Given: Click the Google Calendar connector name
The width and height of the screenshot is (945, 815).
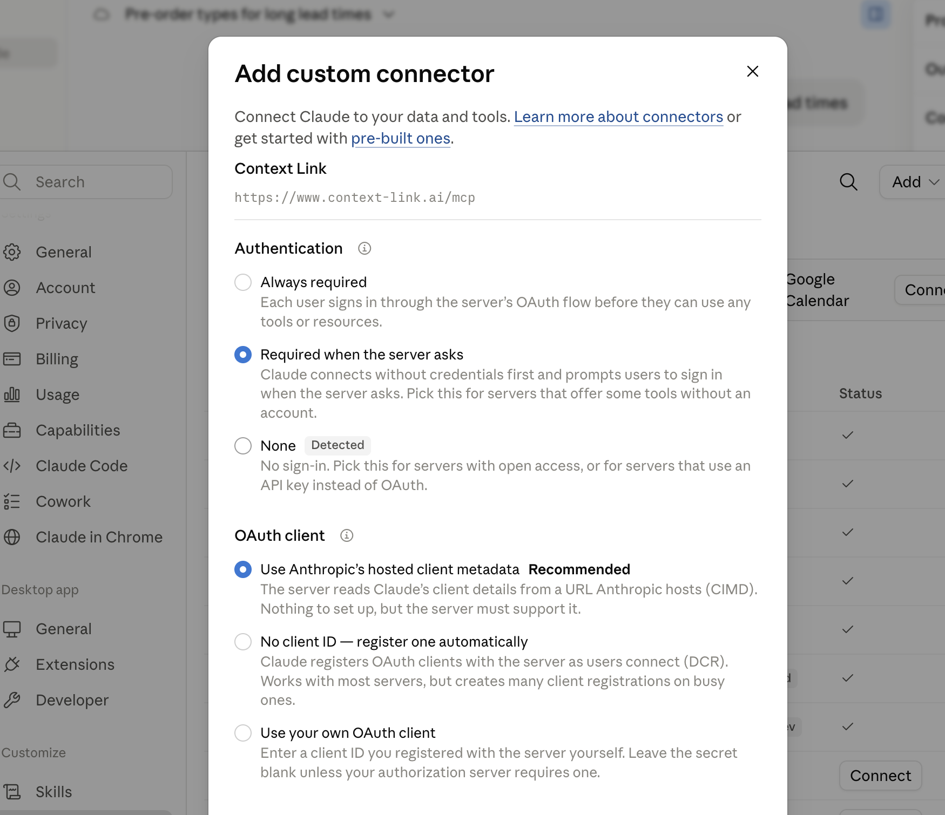Looking at the screenshot, I should (817, 290).
